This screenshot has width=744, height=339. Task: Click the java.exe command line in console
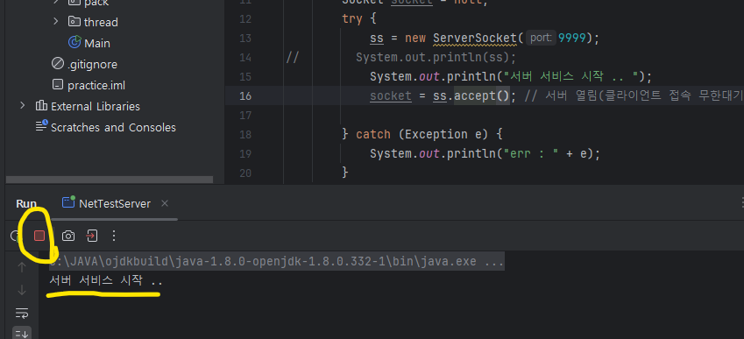[277, 261]
